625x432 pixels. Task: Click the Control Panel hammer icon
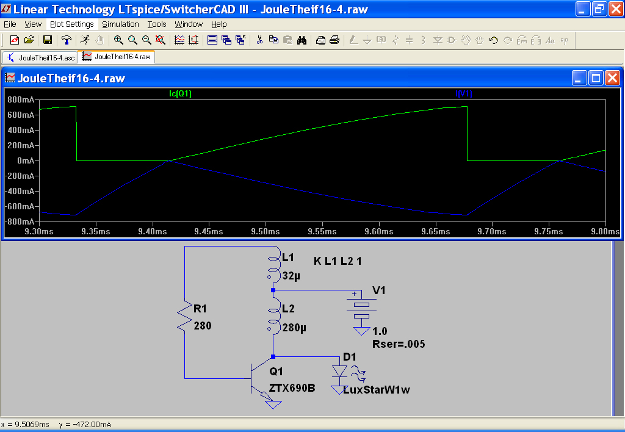[x=66, y=40]
